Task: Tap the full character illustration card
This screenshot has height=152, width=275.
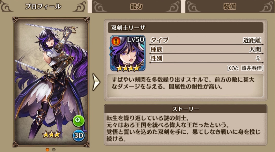Action: coord(51,82)
